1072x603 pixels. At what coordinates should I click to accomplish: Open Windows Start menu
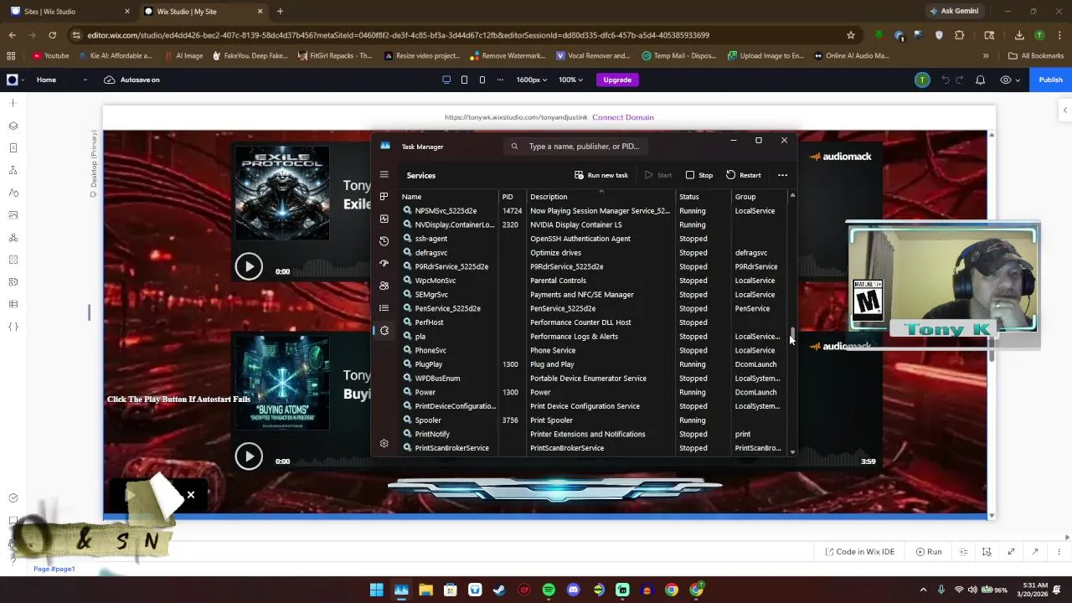pos(377,590)
